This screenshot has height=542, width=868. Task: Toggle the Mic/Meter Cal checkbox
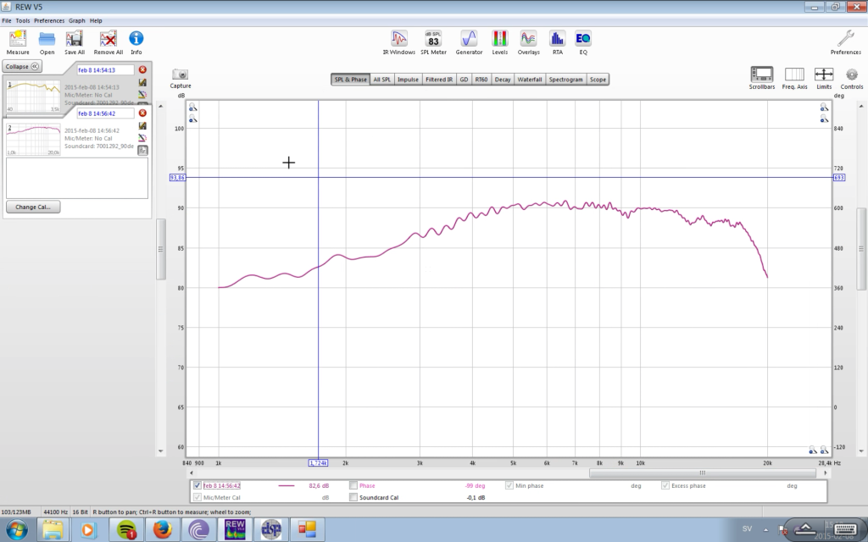tap(197, 497)
